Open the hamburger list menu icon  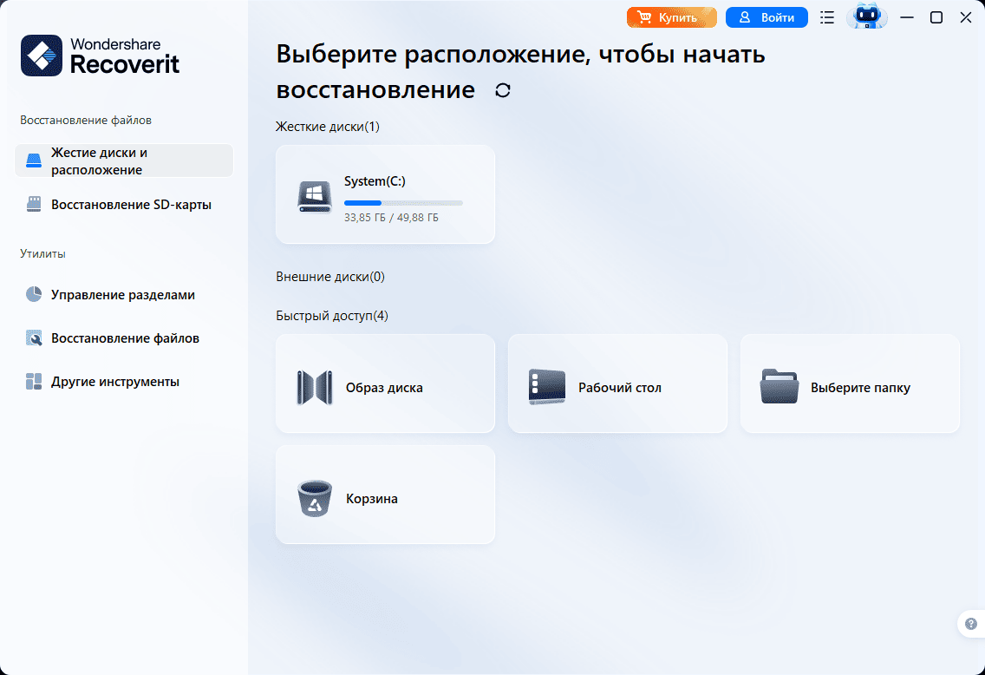tap(827, 17)
